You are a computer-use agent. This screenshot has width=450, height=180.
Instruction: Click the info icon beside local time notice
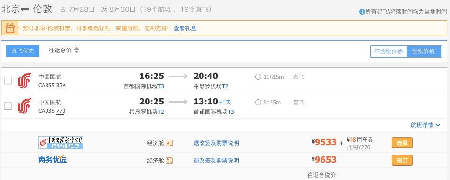point(362,12)
